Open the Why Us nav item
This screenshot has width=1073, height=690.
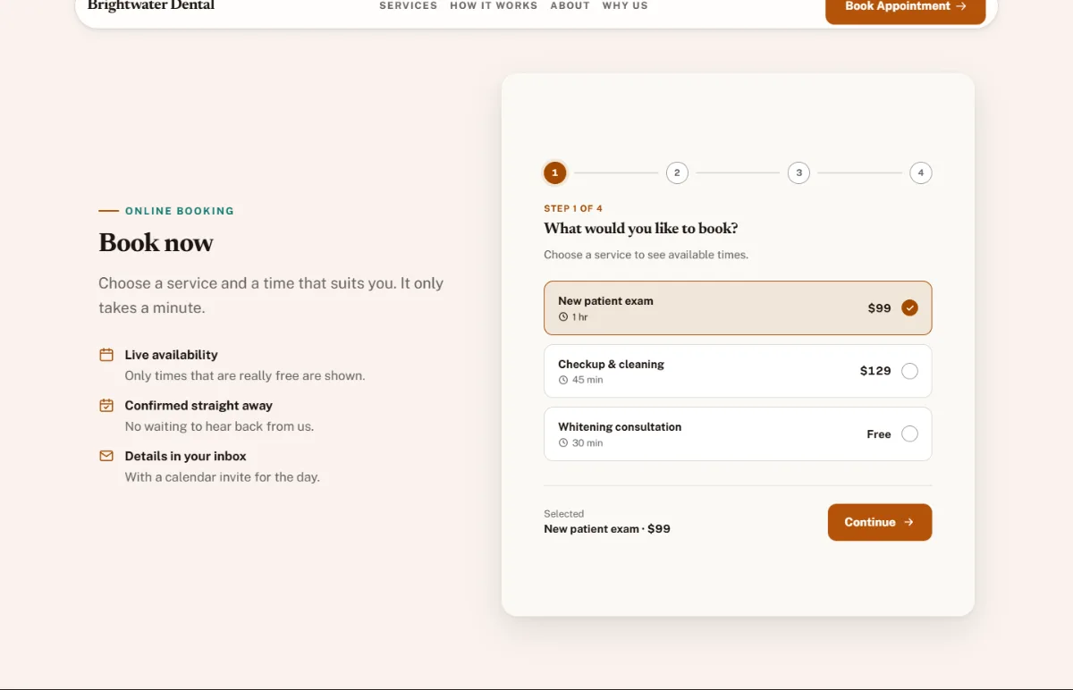click(625, 5)
